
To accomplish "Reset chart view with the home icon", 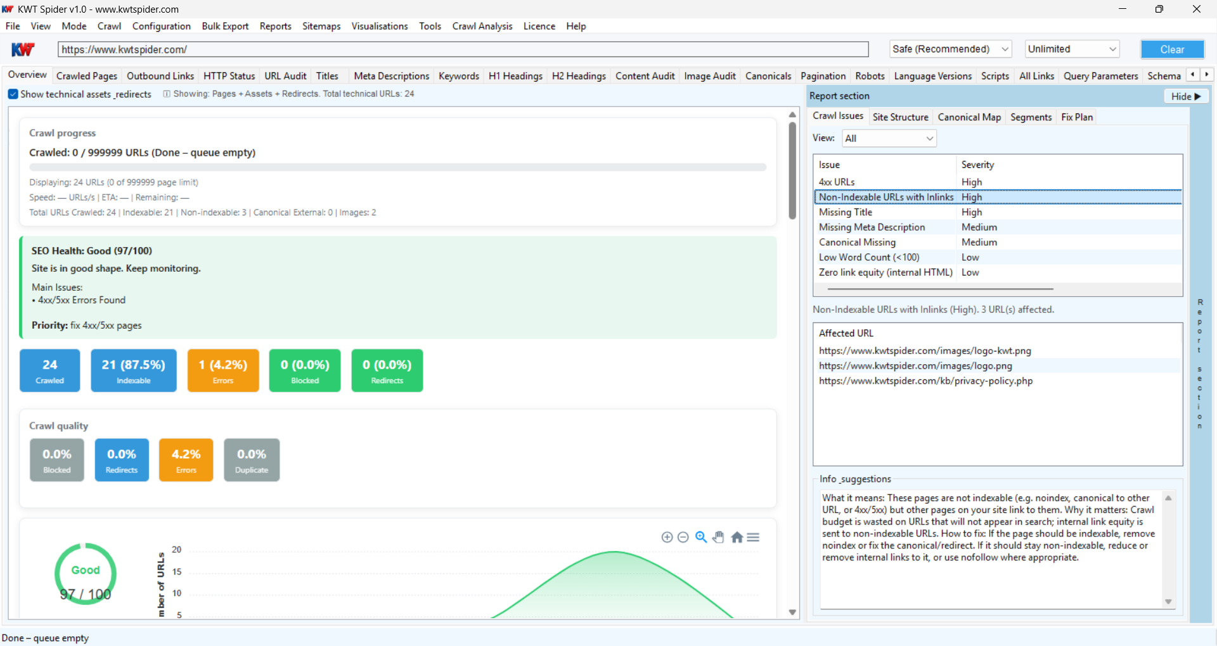I will point(737,537).
